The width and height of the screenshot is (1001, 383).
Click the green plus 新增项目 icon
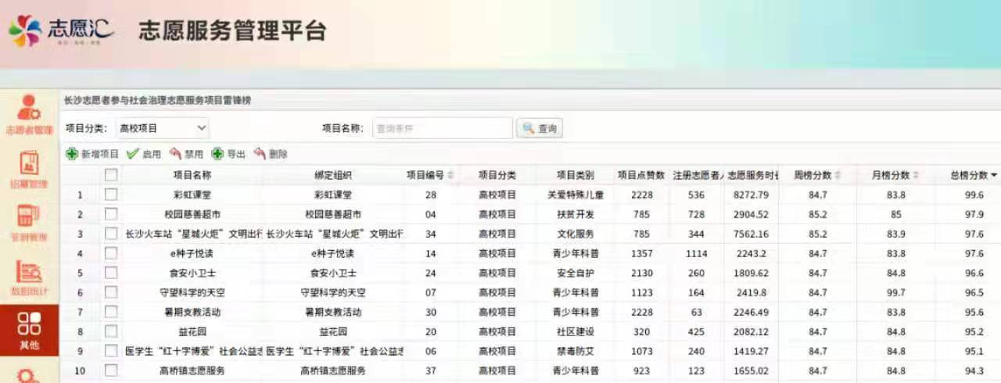72,154
